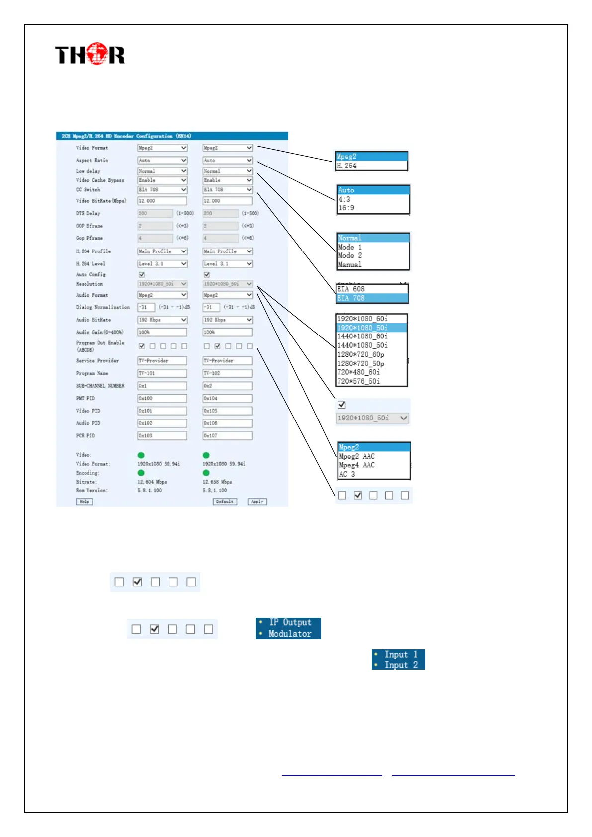Image resolution: width=592 pixels, height=837 pixels.
Task: Open the left column's Video Format dropdown
Action: (163, 148)
